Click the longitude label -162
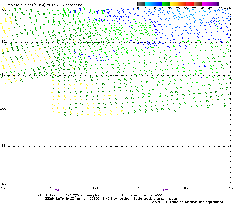The image size is (233, 204). [48, 188]
